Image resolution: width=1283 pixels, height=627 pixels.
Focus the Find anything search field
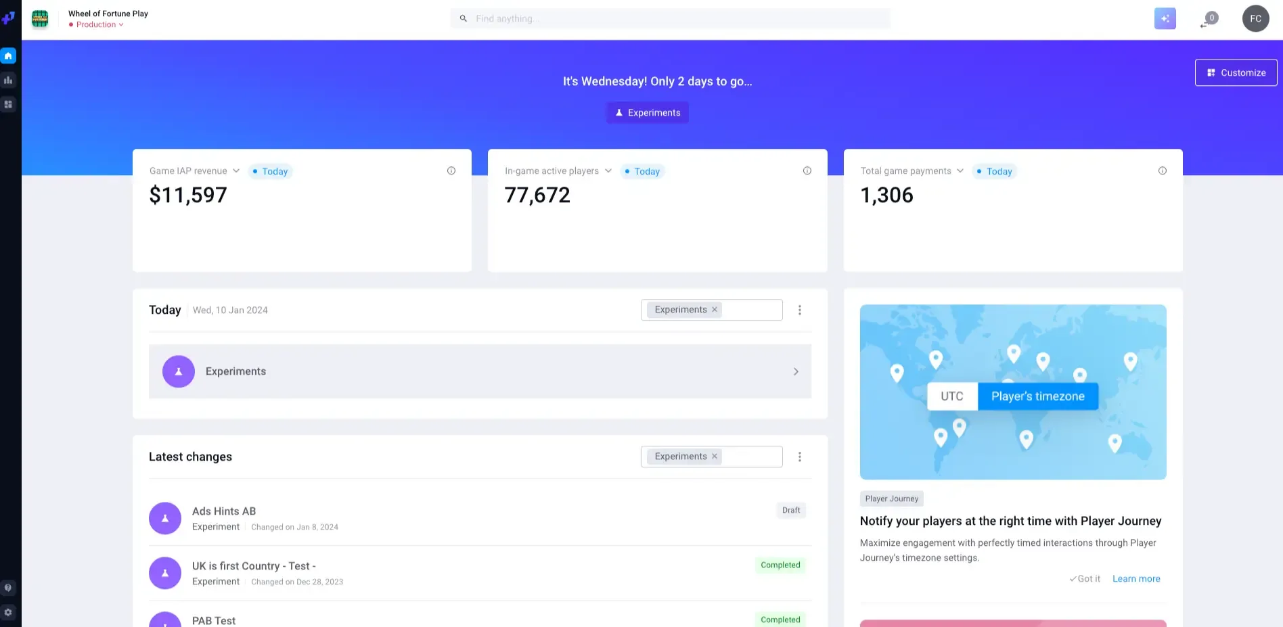[670, 19]
